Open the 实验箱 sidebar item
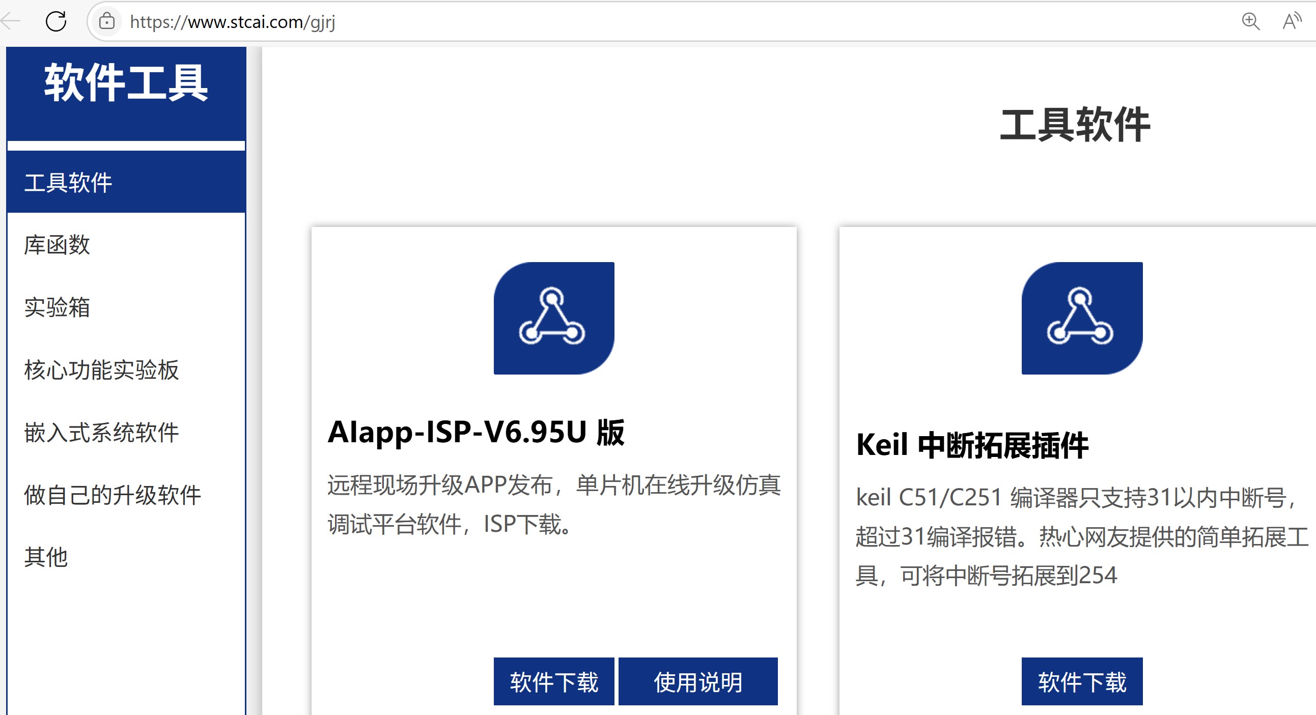Image resolution: width=1316 pixels, height=715 pixels. point(126,307)
